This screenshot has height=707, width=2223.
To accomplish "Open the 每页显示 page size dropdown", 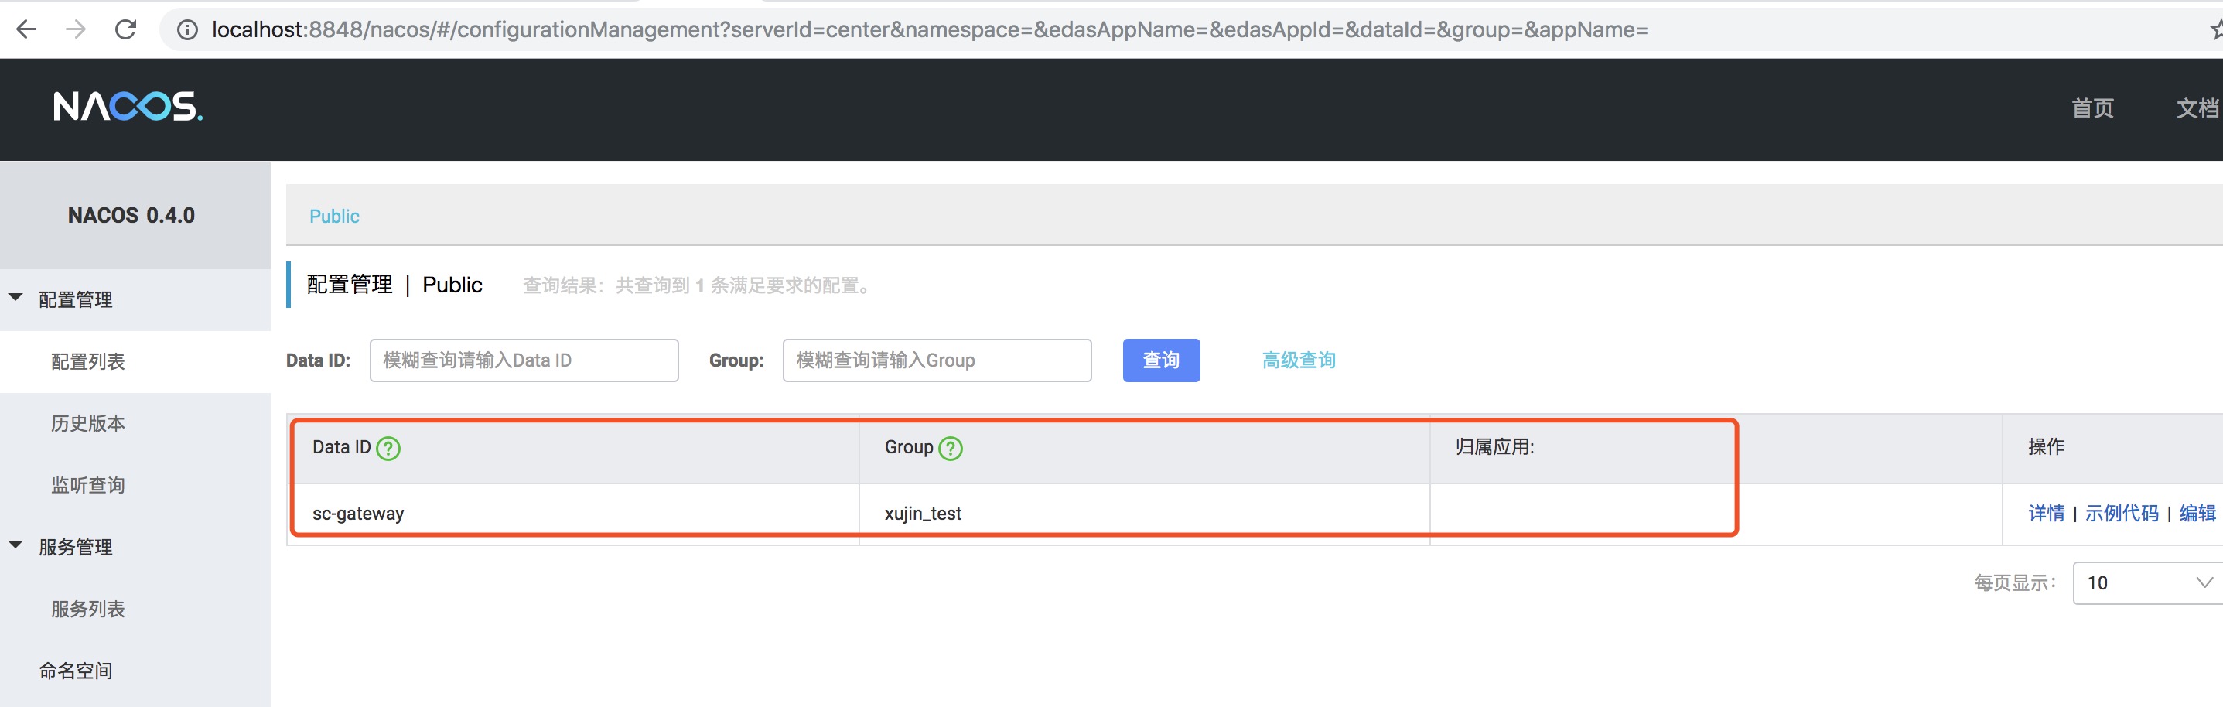I will tap(2147, 582).
